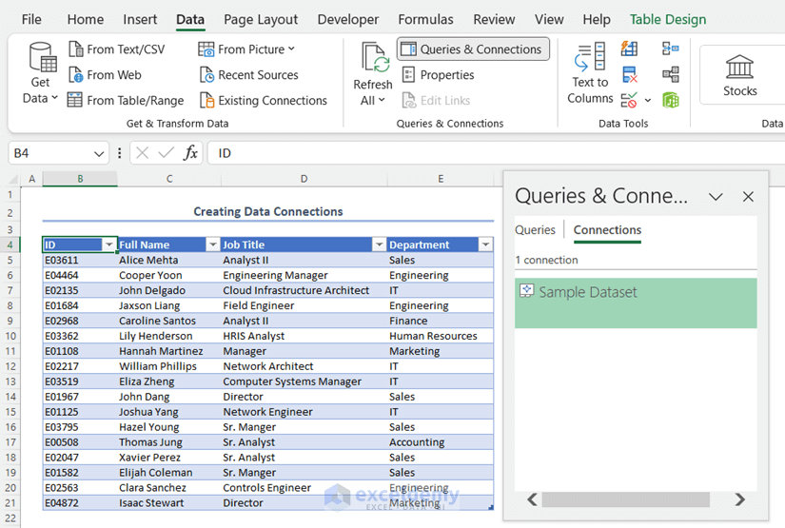
Task: Click the pane's horizontal scrollbar
Action: pos(625,500)
